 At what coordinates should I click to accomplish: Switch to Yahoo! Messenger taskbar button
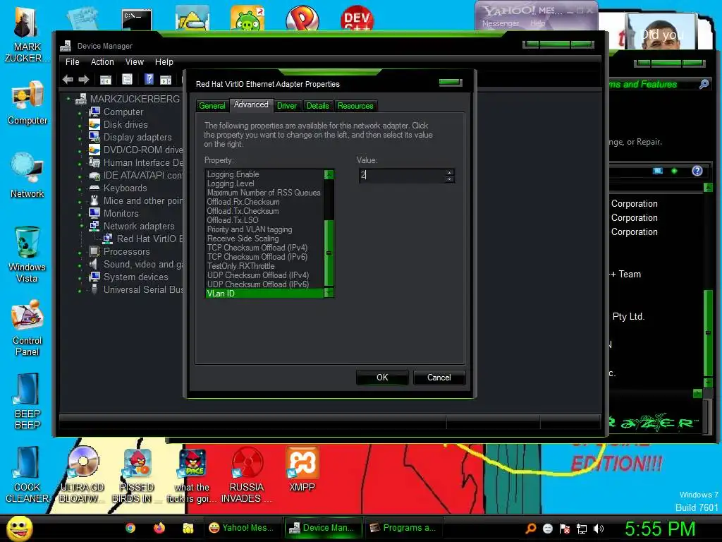point(241,528)
